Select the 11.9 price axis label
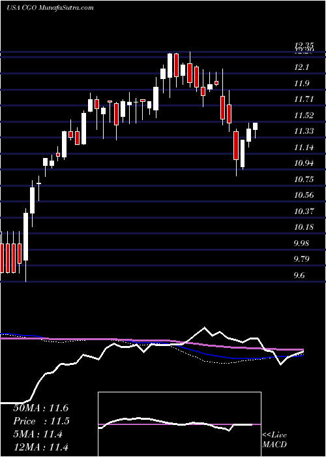 coord(301,84)
